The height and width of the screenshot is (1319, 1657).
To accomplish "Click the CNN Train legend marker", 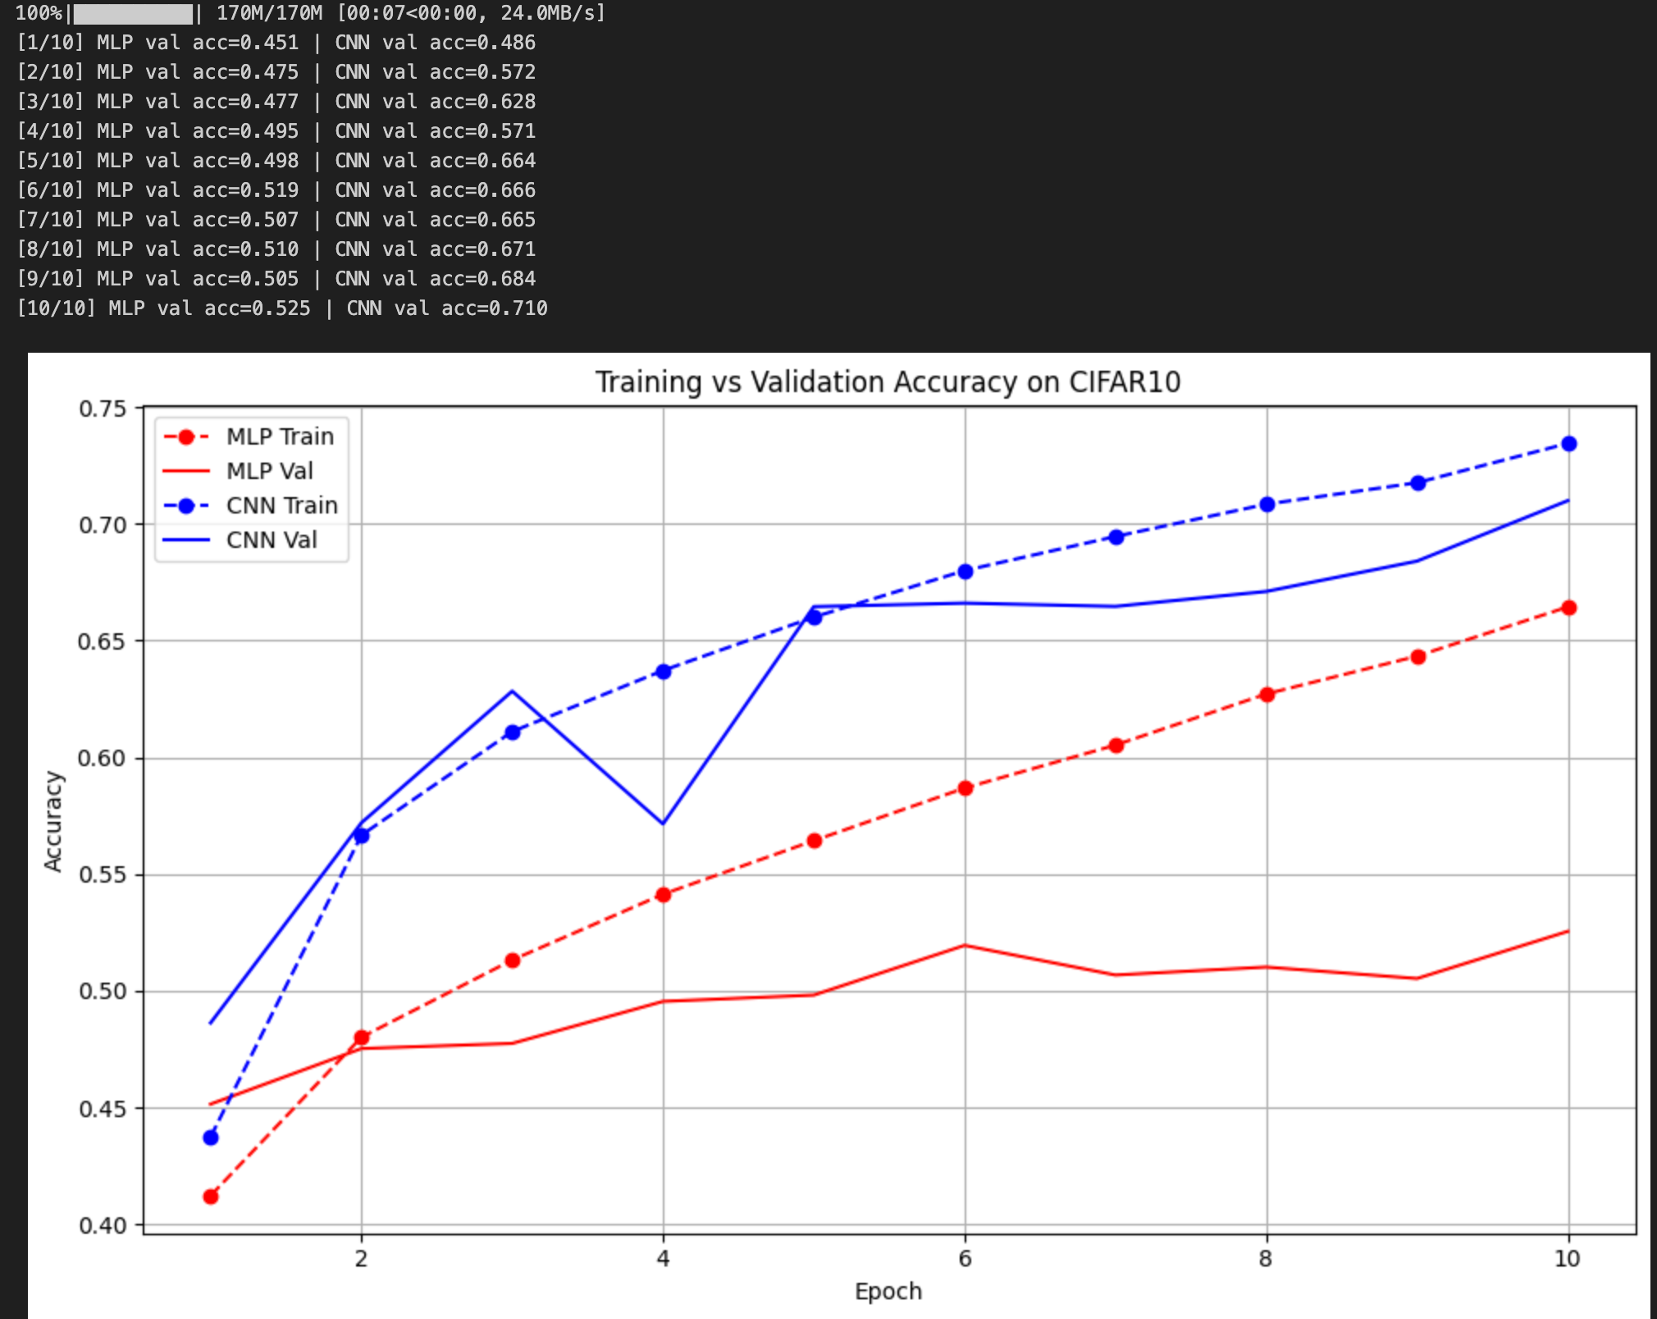I will coord(186,506).
